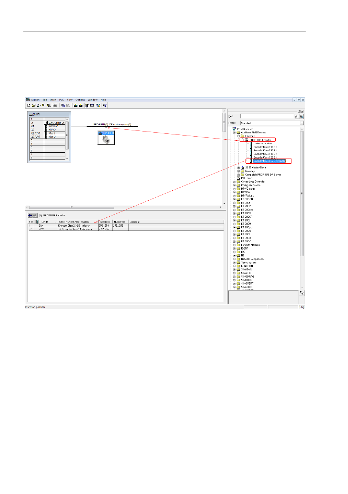Open the Help menu
Viewport: 348px width, 494px height.
click(103, 100)
